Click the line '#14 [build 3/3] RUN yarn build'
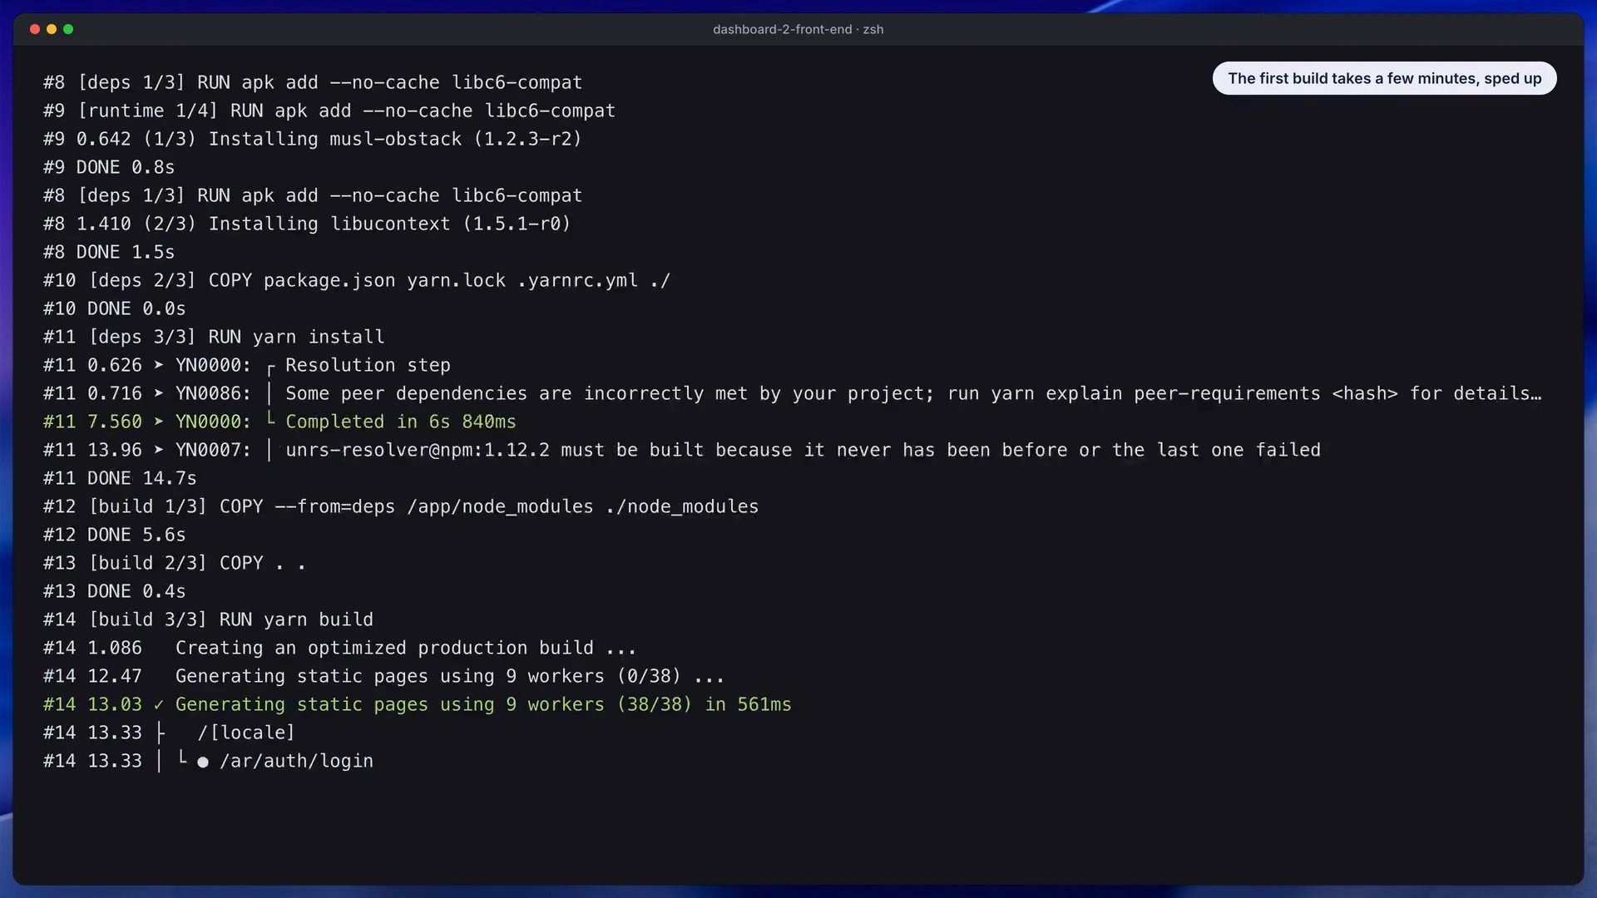Image resolution: width=1597 pixels, height=898 pixels. (x=209, y=619)
